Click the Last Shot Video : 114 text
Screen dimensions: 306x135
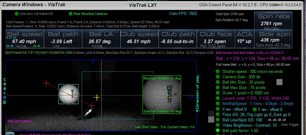pyautogui.click(x=150, y=127)
